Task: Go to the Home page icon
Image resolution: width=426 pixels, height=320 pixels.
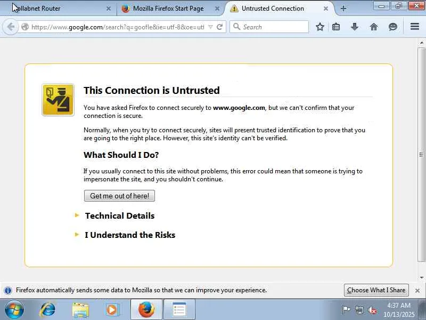Action: (374, 27)
